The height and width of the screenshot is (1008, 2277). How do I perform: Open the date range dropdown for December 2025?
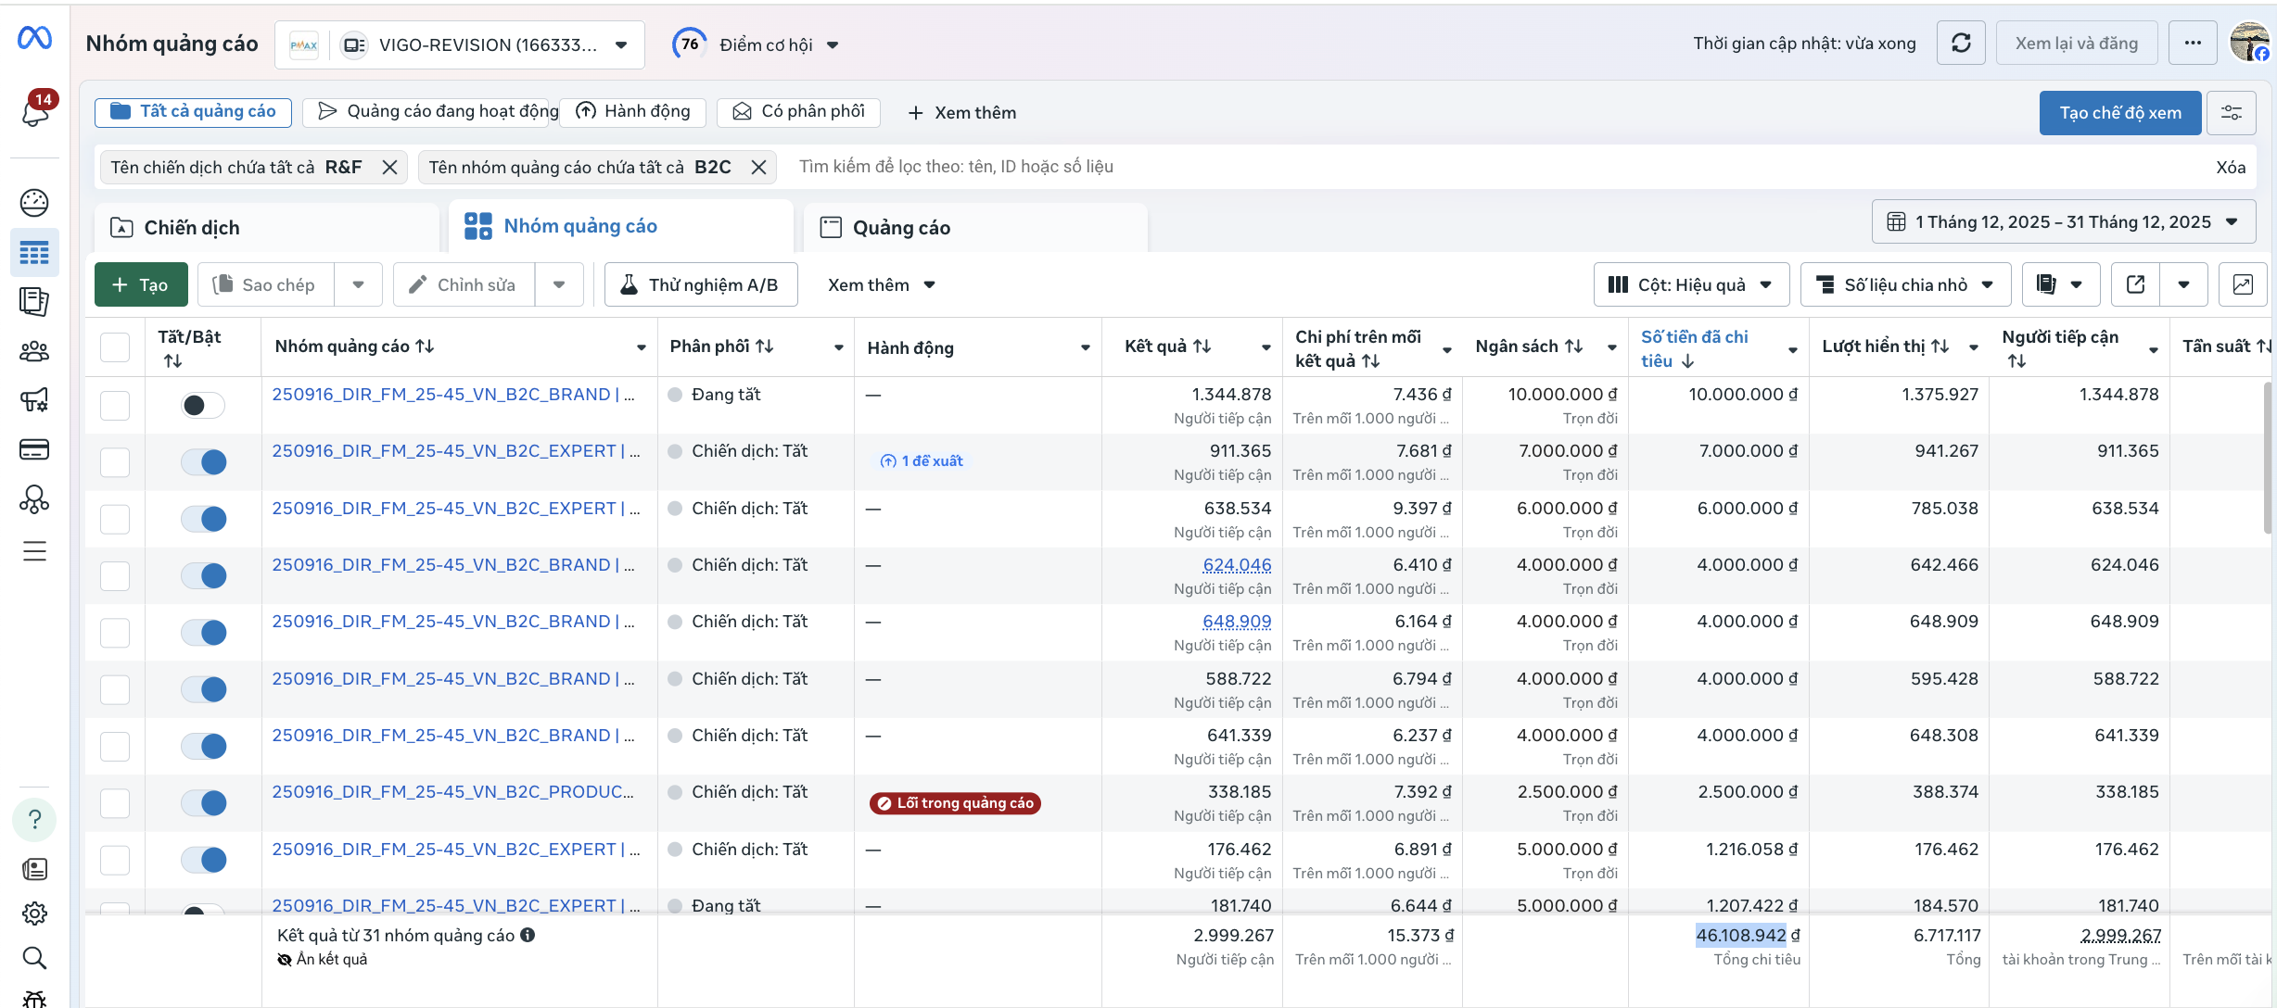2063,222
